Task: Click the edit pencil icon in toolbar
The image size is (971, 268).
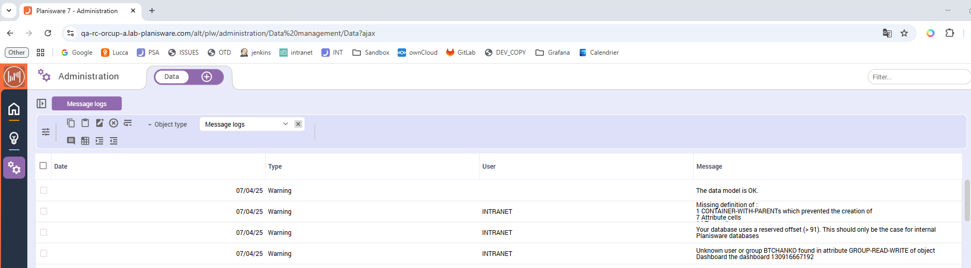Action: click(99, 123)
